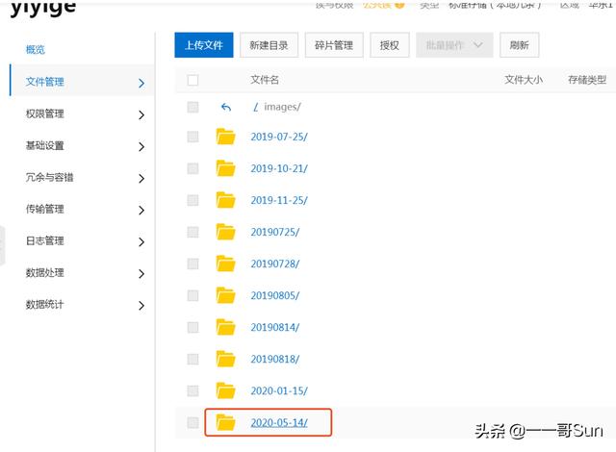This screenshot has height=452, width=616.
Task: Check the box for folder 20190814/
Action: (x=192, y=328)
